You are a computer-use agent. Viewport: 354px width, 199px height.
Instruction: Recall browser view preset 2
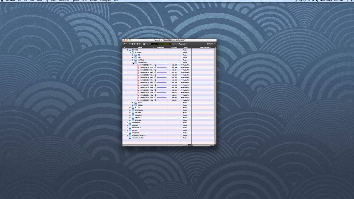[132, 44]
